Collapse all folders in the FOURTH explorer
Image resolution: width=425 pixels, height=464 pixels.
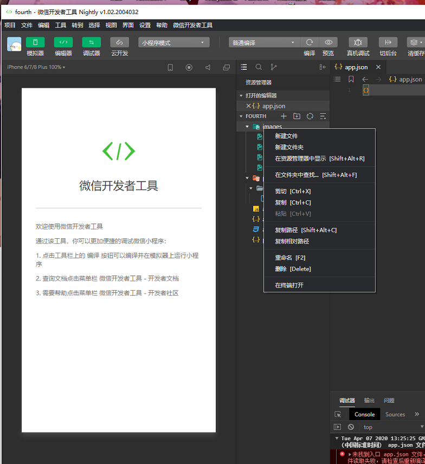[x=323, y=116]
